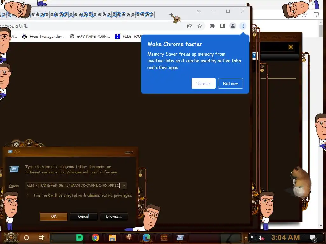Dismiss Memory Saver with Not now
Image resolution: width=326 pixels, height=244 pixels.
point(230,84)
